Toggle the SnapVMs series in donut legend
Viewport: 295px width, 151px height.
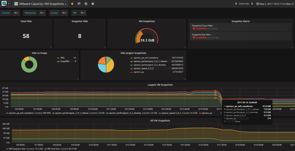pyautogui.click(x=64, y=61)
